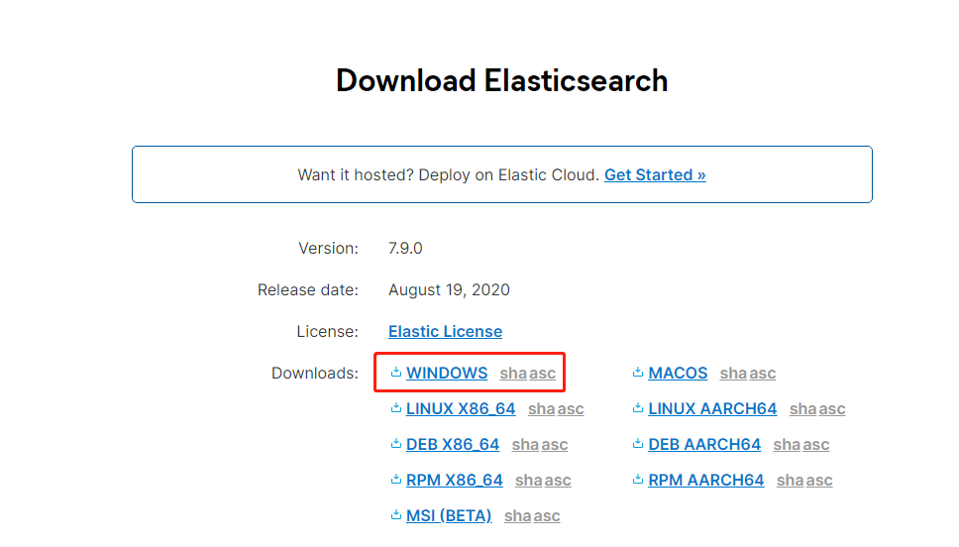Open the asc link for LINUX AARCH64
This screenshot has width=959, height=547.
click(832, 408)
